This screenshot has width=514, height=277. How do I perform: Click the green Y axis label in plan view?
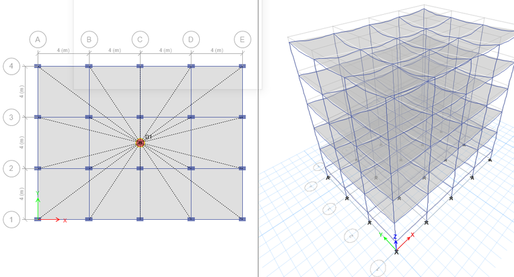click(x=38, y=193)
